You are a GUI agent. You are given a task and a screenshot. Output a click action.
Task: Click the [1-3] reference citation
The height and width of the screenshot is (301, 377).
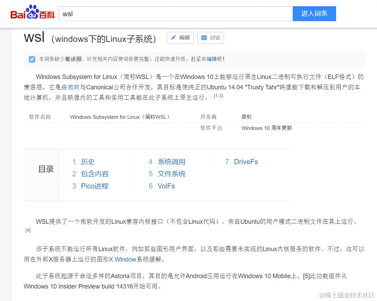218,96
